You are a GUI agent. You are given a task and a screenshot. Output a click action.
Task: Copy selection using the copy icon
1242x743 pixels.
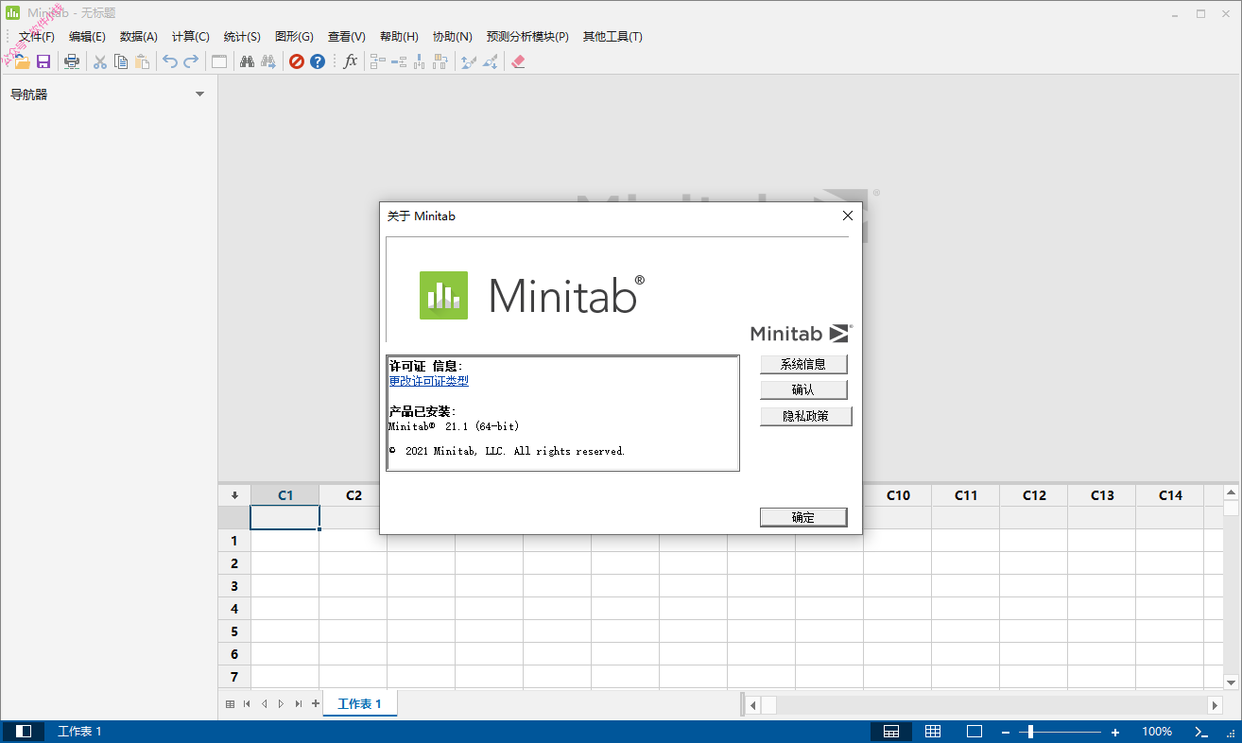(x=121, y=61)
